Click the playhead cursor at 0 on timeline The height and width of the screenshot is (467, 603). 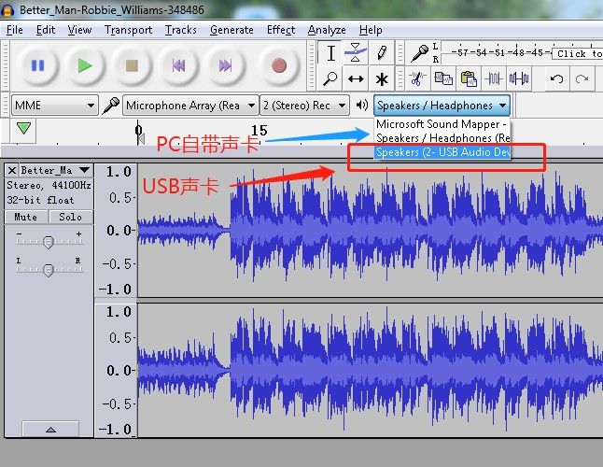[x=139, y=132]
